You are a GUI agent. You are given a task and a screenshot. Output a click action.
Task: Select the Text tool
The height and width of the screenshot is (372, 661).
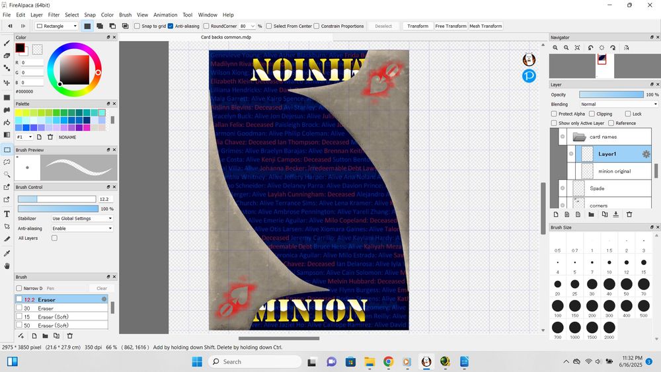coord(7,214)
